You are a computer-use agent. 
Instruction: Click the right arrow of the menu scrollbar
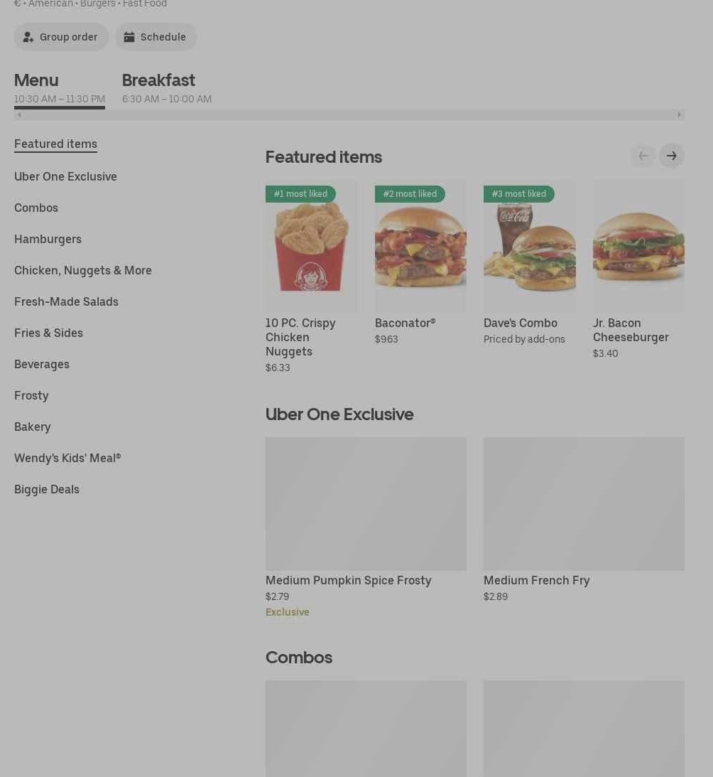click(x=679, y=115)
